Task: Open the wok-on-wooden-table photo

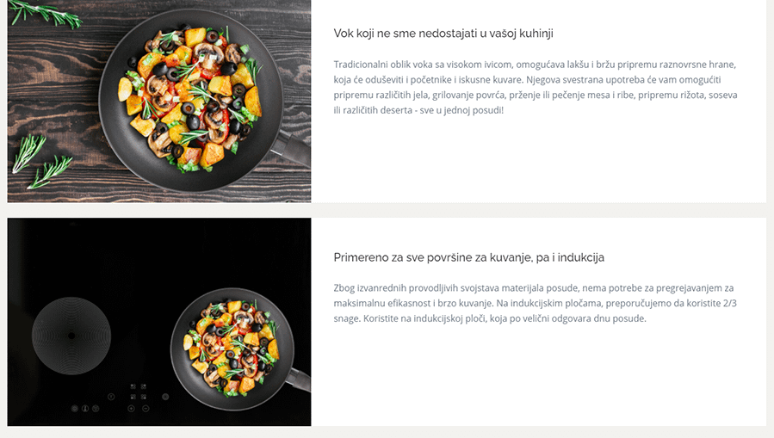Action: click(x=159, y=102)
